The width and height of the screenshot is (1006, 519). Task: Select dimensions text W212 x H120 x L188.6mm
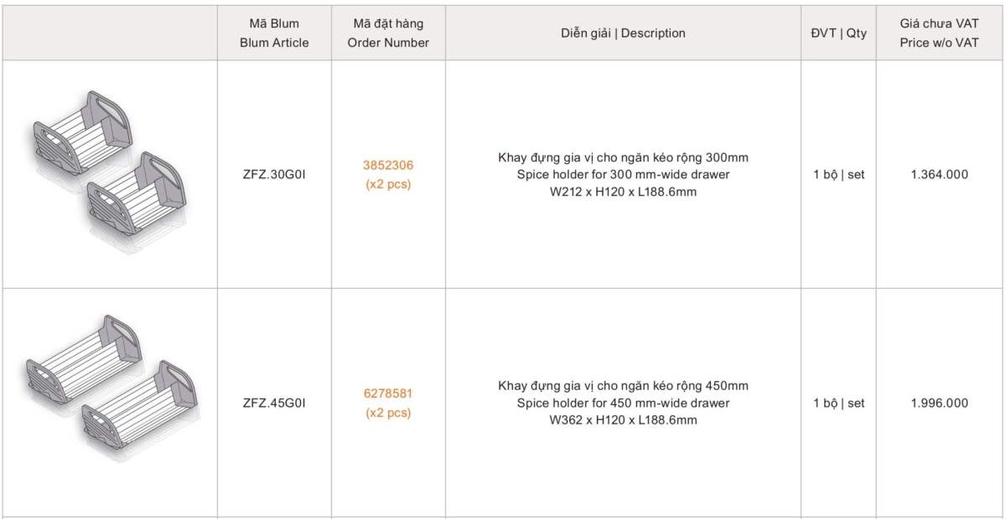[x=623, y=192]
